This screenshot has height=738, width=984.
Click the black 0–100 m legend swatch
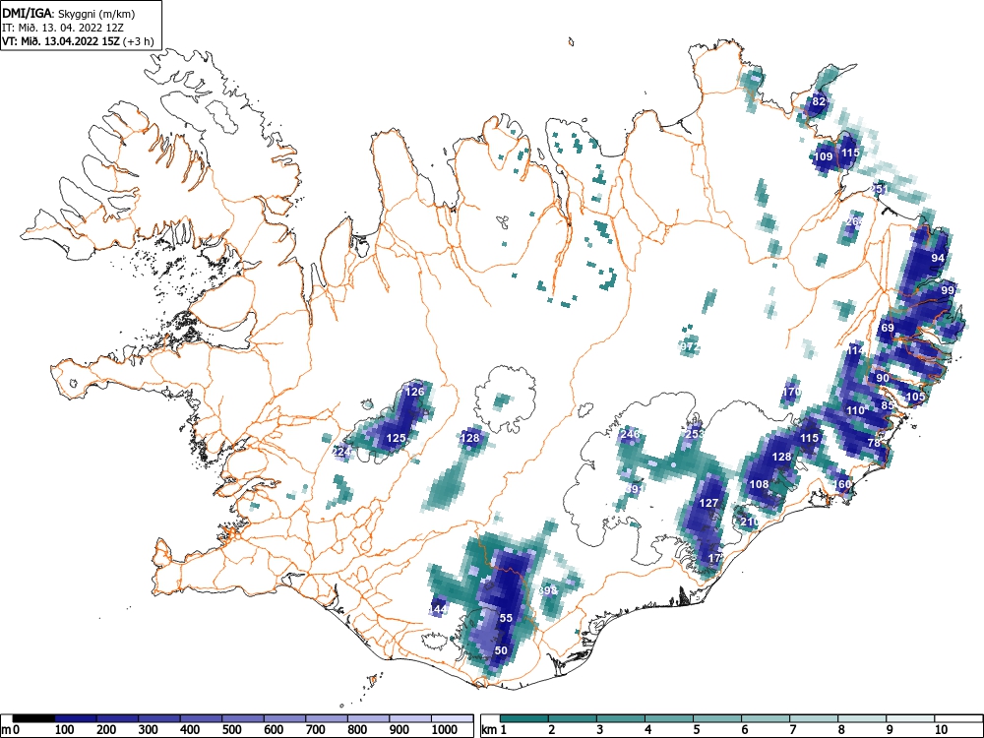click(33, 718)
